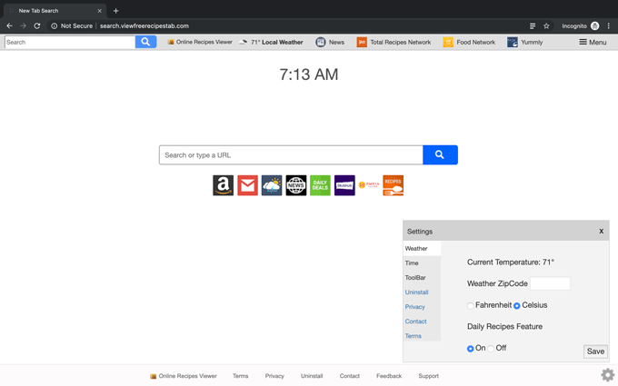Select the Celsius radio button
This screenshot has height=386, width=618.
click(x=517, y=306)
